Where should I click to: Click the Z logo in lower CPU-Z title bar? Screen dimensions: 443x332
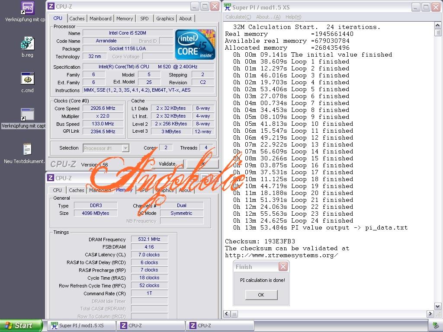[x=51, y=178]
